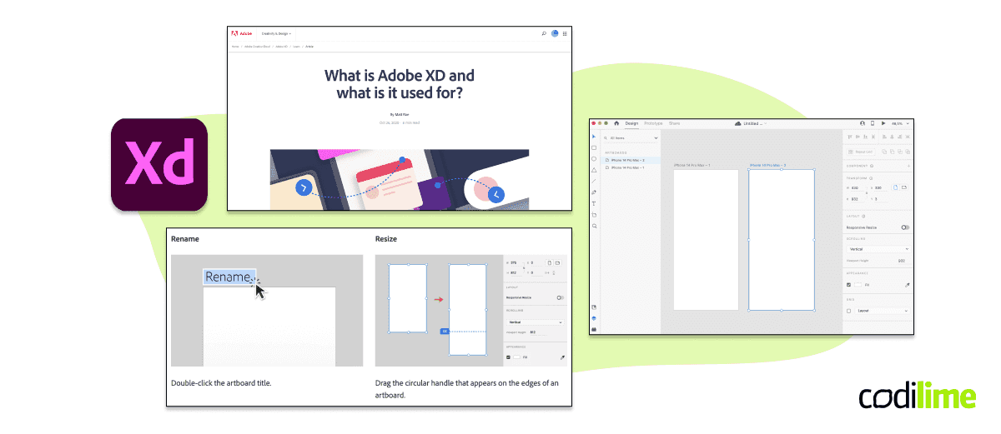1001x434 pixels.
Task: Select the Text tool in XD toolbar
Action: (x=594, y=203)
